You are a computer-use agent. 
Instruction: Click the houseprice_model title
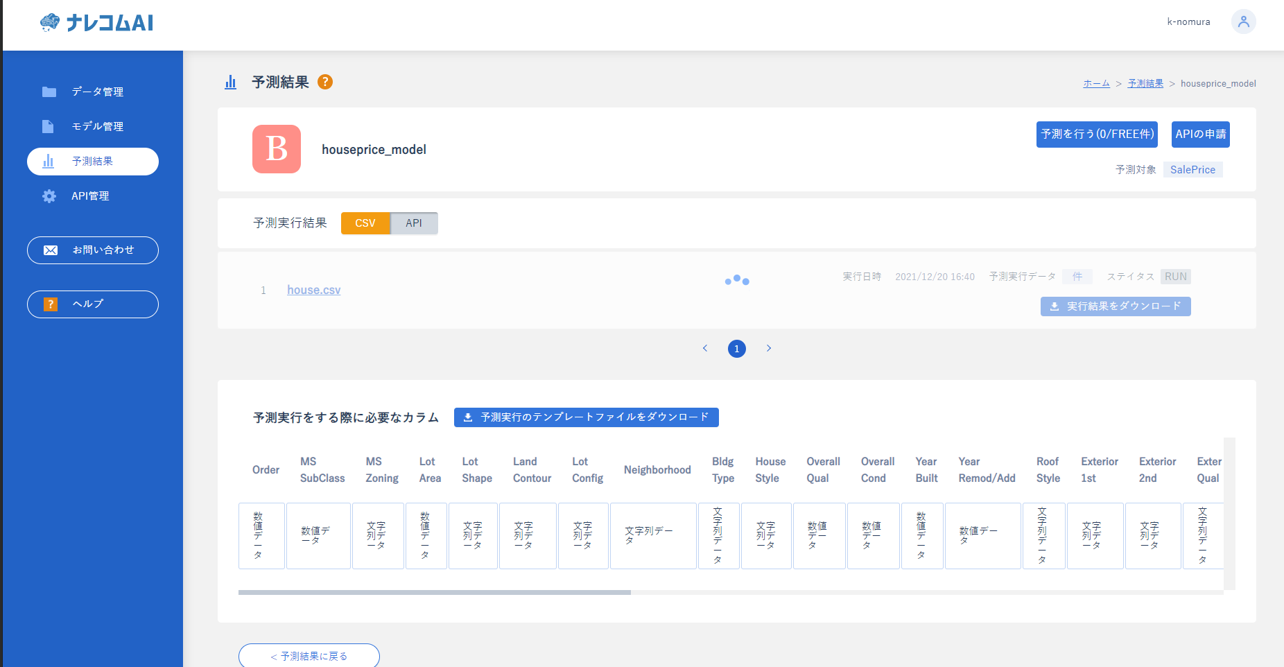tap(374, 150)
